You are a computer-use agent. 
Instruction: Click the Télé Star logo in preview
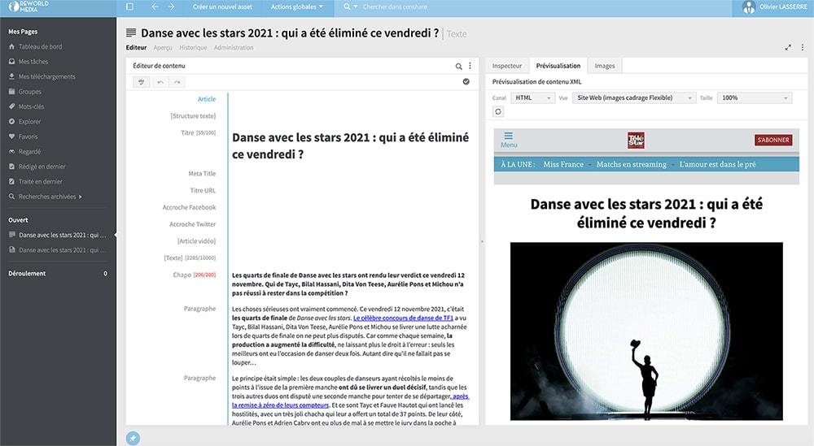(636, 140)
